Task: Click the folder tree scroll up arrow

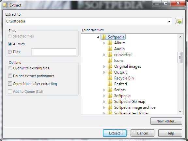Action: (x=180, y=37)
